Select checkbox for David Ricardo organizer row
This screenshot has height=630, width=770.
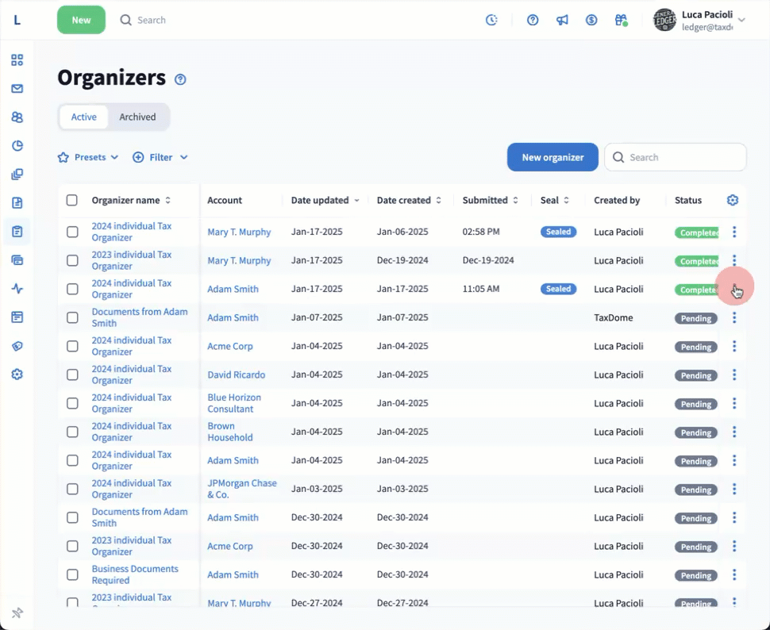[72, 375]
